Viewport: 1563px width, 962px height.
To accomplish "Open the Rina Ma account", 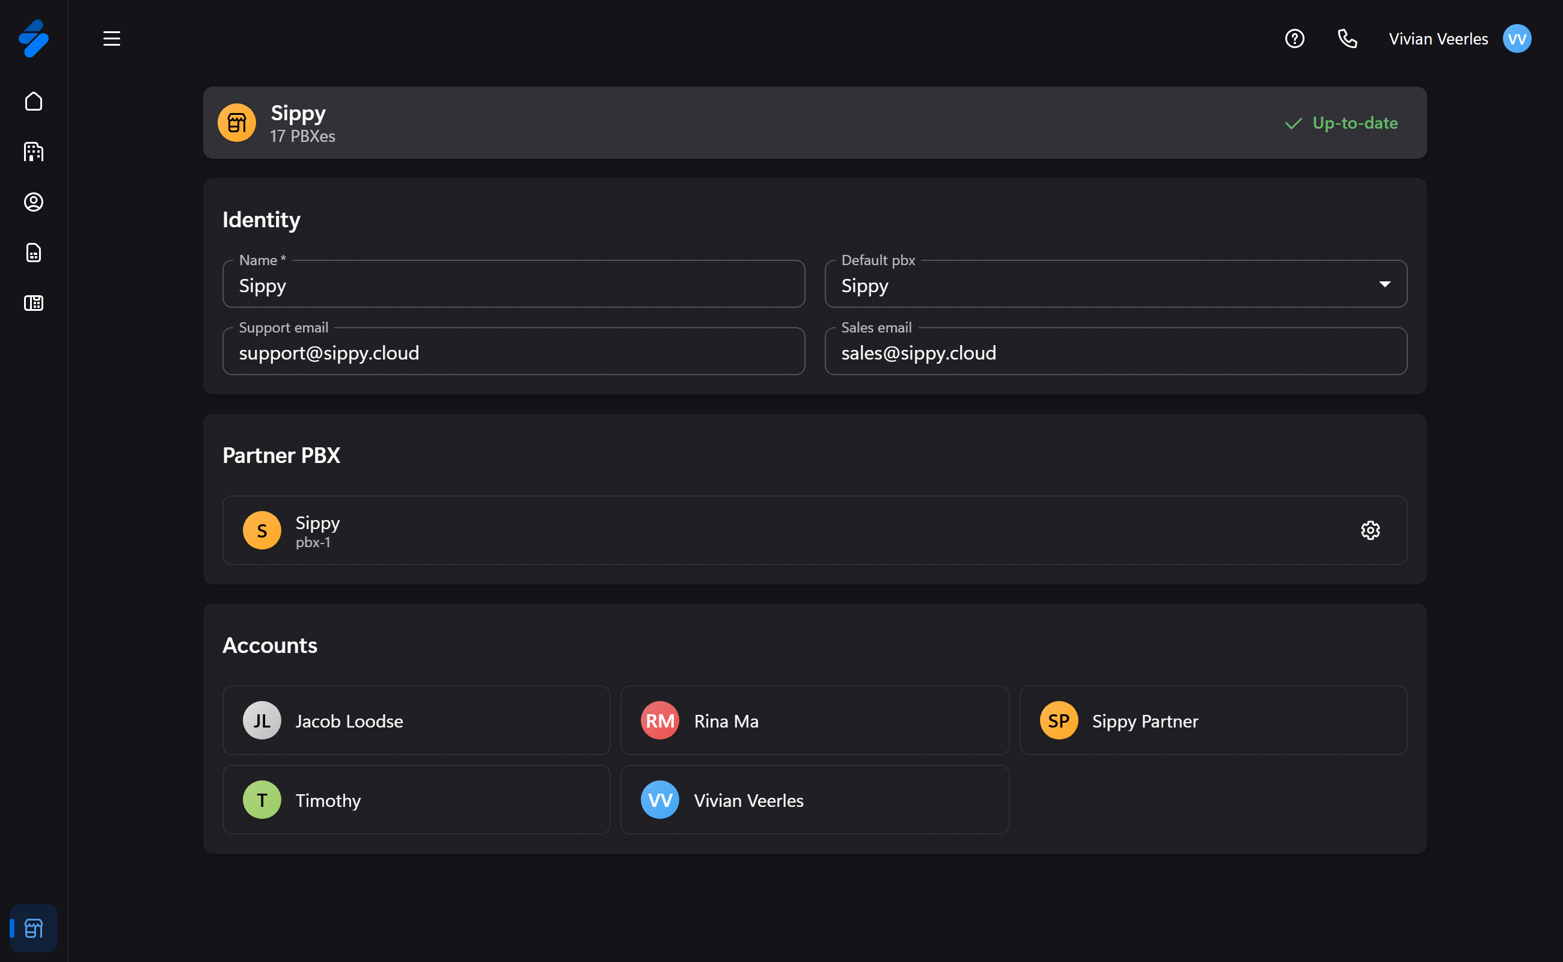I will pos(814,720).
